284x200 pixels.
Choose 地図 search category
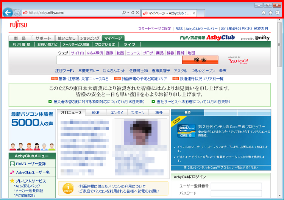click(191, 53)
